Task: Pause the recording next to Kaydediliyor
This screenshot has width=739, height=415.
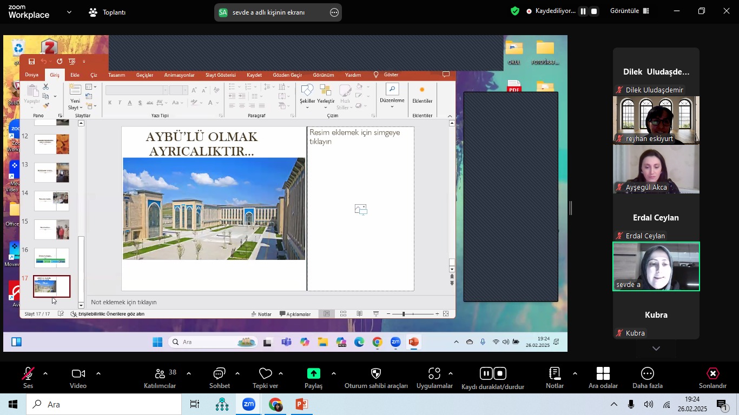Action: [x=583, y=11]
